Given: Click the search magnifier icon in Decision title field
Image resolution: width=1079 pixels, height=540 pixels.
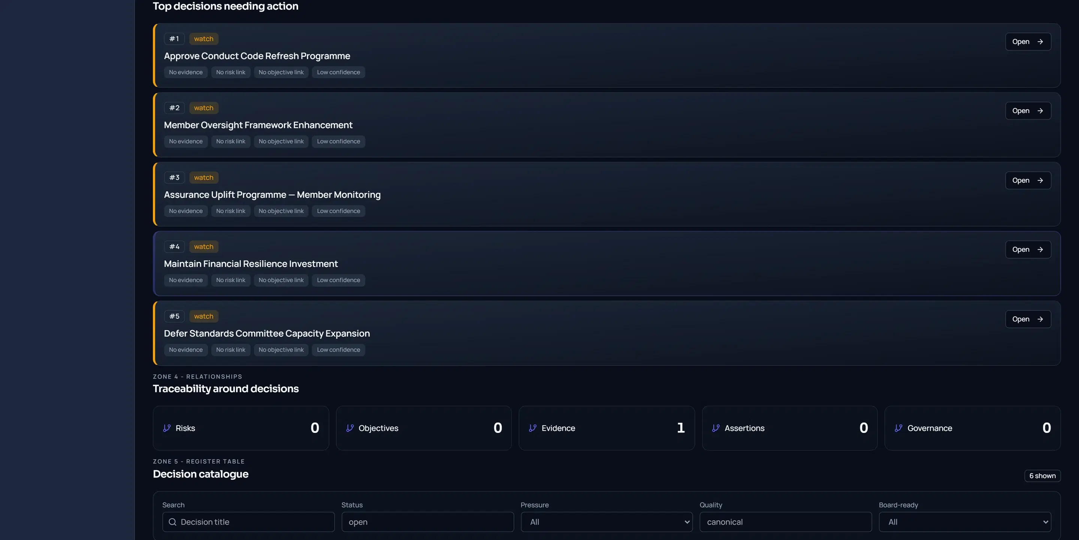Looking at the screenshot, I should (172, 522).
